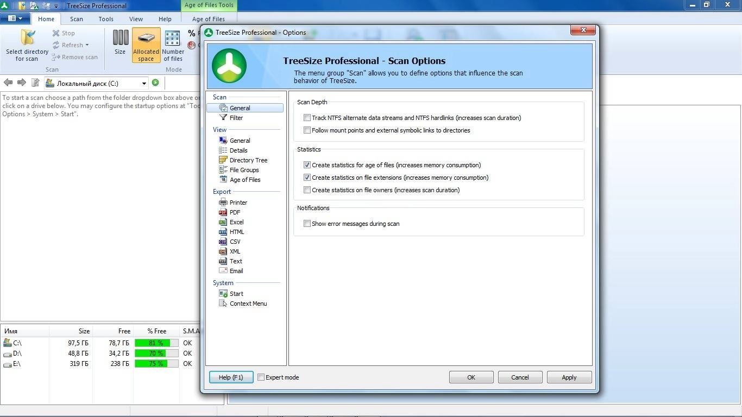Open System Start options page
Image resolution: width=742 pixels, height=417 pixels.
point(236,294)
